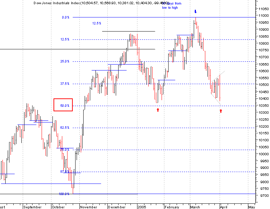Click the 10100 price axis value
This screenshot has width=270, height=209.
[x=263, y=140]
